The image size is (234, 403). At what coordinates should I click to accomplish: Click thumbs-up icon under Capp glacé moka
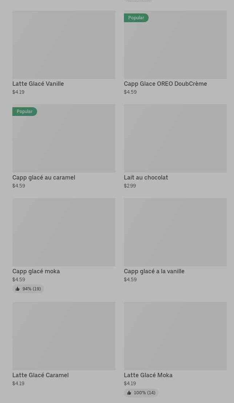click(17, 289)
